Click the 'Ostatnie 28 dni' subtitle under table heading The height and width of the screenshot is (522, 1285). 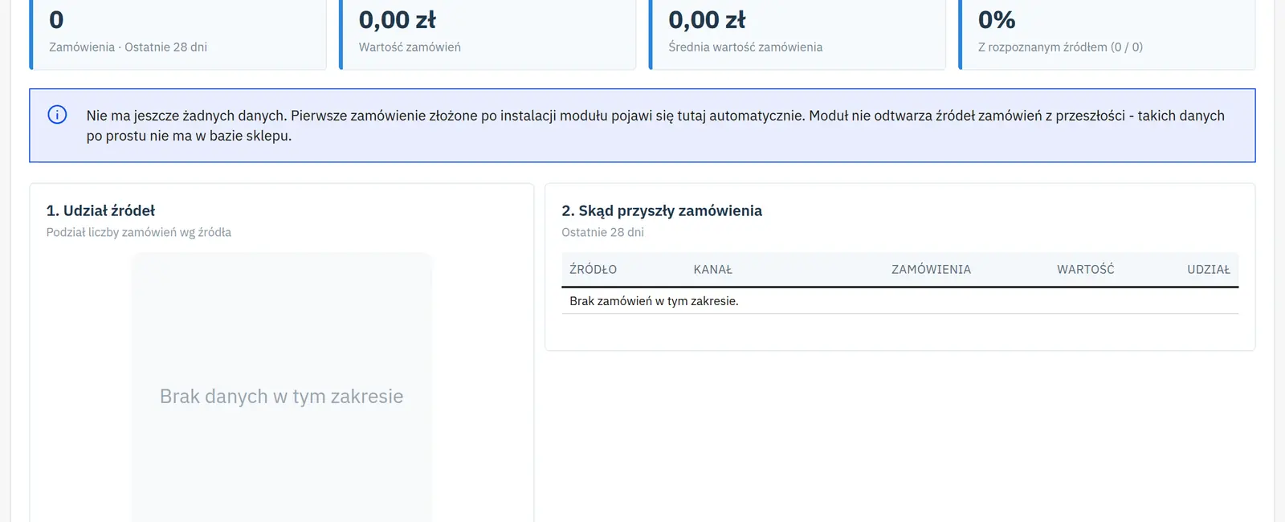click(602, 232)
